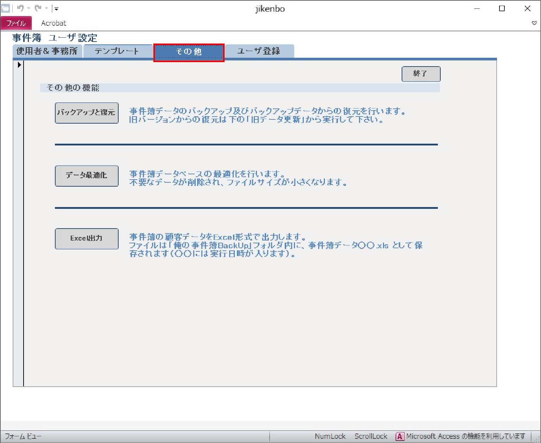The image size is (541, 443).
Task: Expand the ribbon using the chevron icon
Action: (x=534, y=23)
